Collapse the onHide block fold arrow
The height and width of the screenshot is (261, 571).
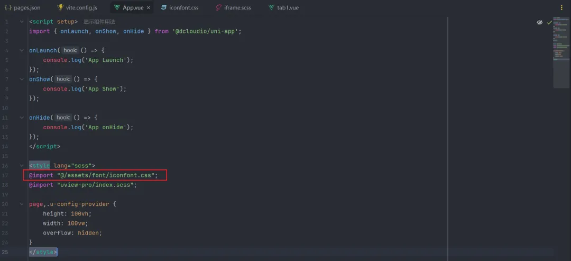pos(22,118)
